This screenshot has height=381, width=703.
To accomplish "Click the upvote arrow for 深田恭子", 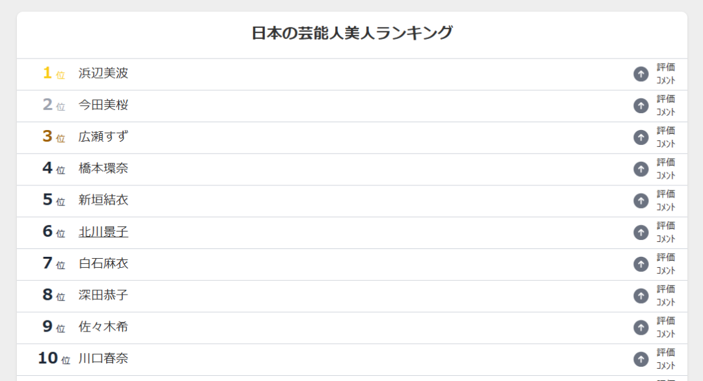I will (x=641, y=296).
